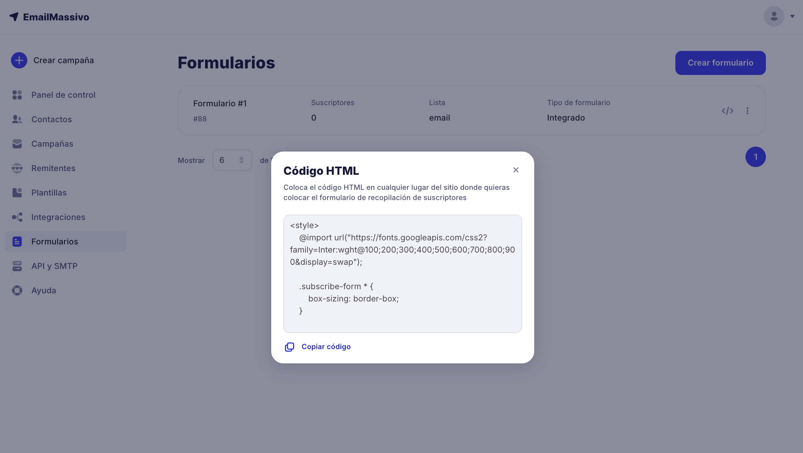Viewport: 803px width, 453px height.
Task: Open the Mostrar rows-per-page selector
Action: point(232,160)
